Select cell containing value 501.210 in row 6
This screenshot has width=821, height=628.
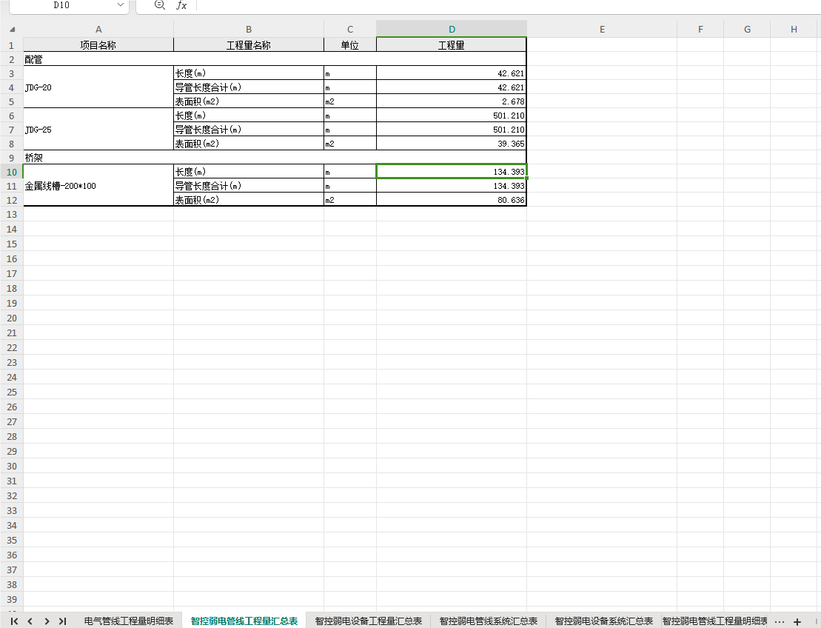(452, 116)
